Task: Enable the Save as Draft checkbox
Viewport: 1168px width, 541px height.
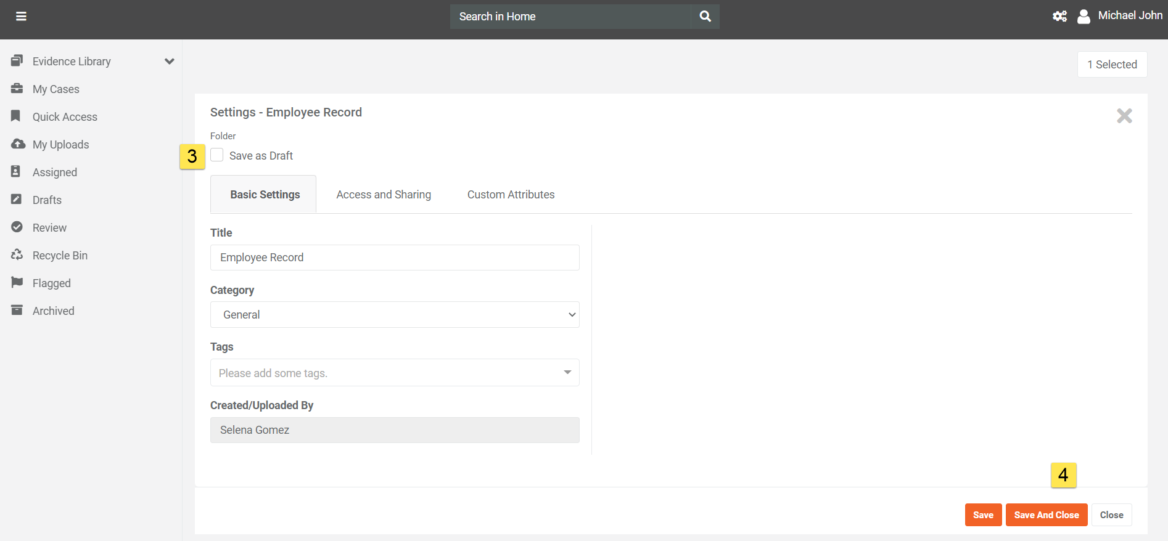Action: (x=217, y=155)
